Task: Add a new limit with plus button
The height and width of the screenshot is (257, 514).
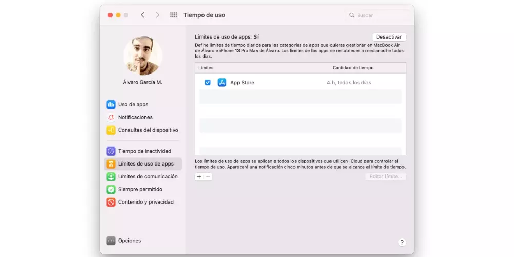Action: click(x=199, y=177)
